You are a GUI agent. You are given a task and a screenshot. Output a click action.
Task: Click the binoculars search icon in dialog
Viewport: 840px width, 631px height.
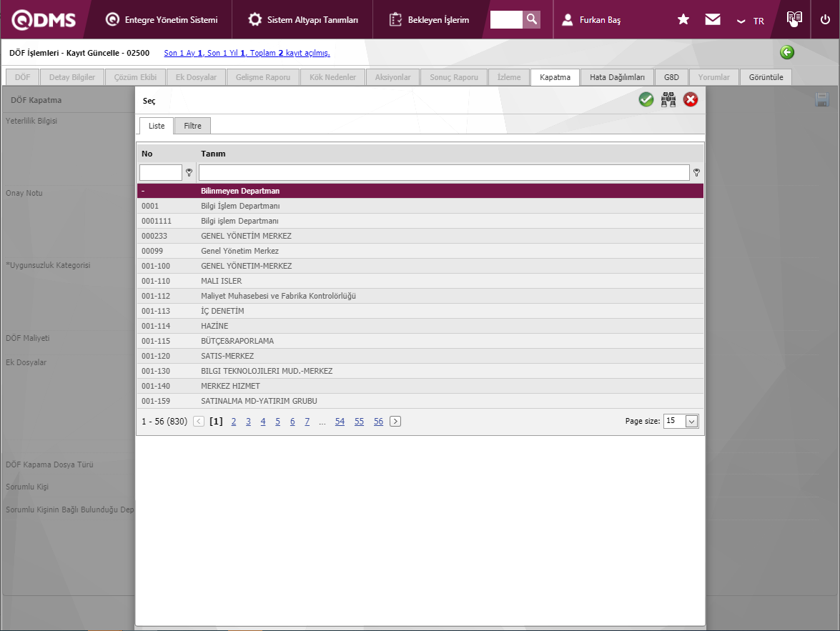(x=668, y=100)
